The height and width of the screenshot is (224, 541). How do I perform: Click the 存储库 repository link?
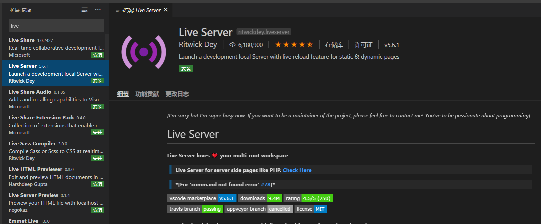(334, 45)
